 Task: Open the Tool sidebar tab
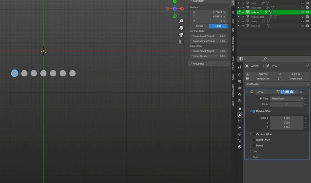(x=233, y=12)
